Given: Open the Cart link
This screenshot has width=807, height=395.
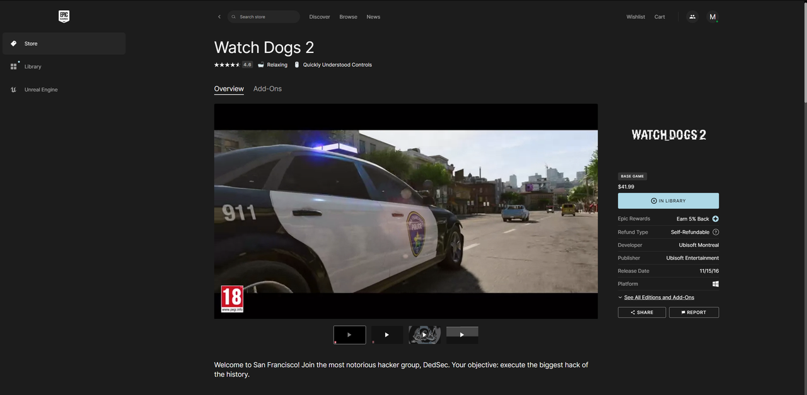Looking at the screenshot, I should [659, 17].
